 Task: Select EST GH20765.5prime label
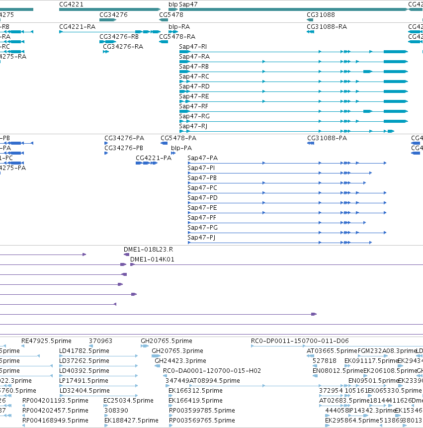coord(167,341)
